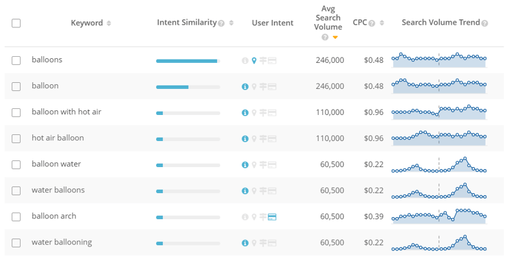Open the balloon water keyword
The width and height of the screenshot is (509, 256).
coord(56,164)
